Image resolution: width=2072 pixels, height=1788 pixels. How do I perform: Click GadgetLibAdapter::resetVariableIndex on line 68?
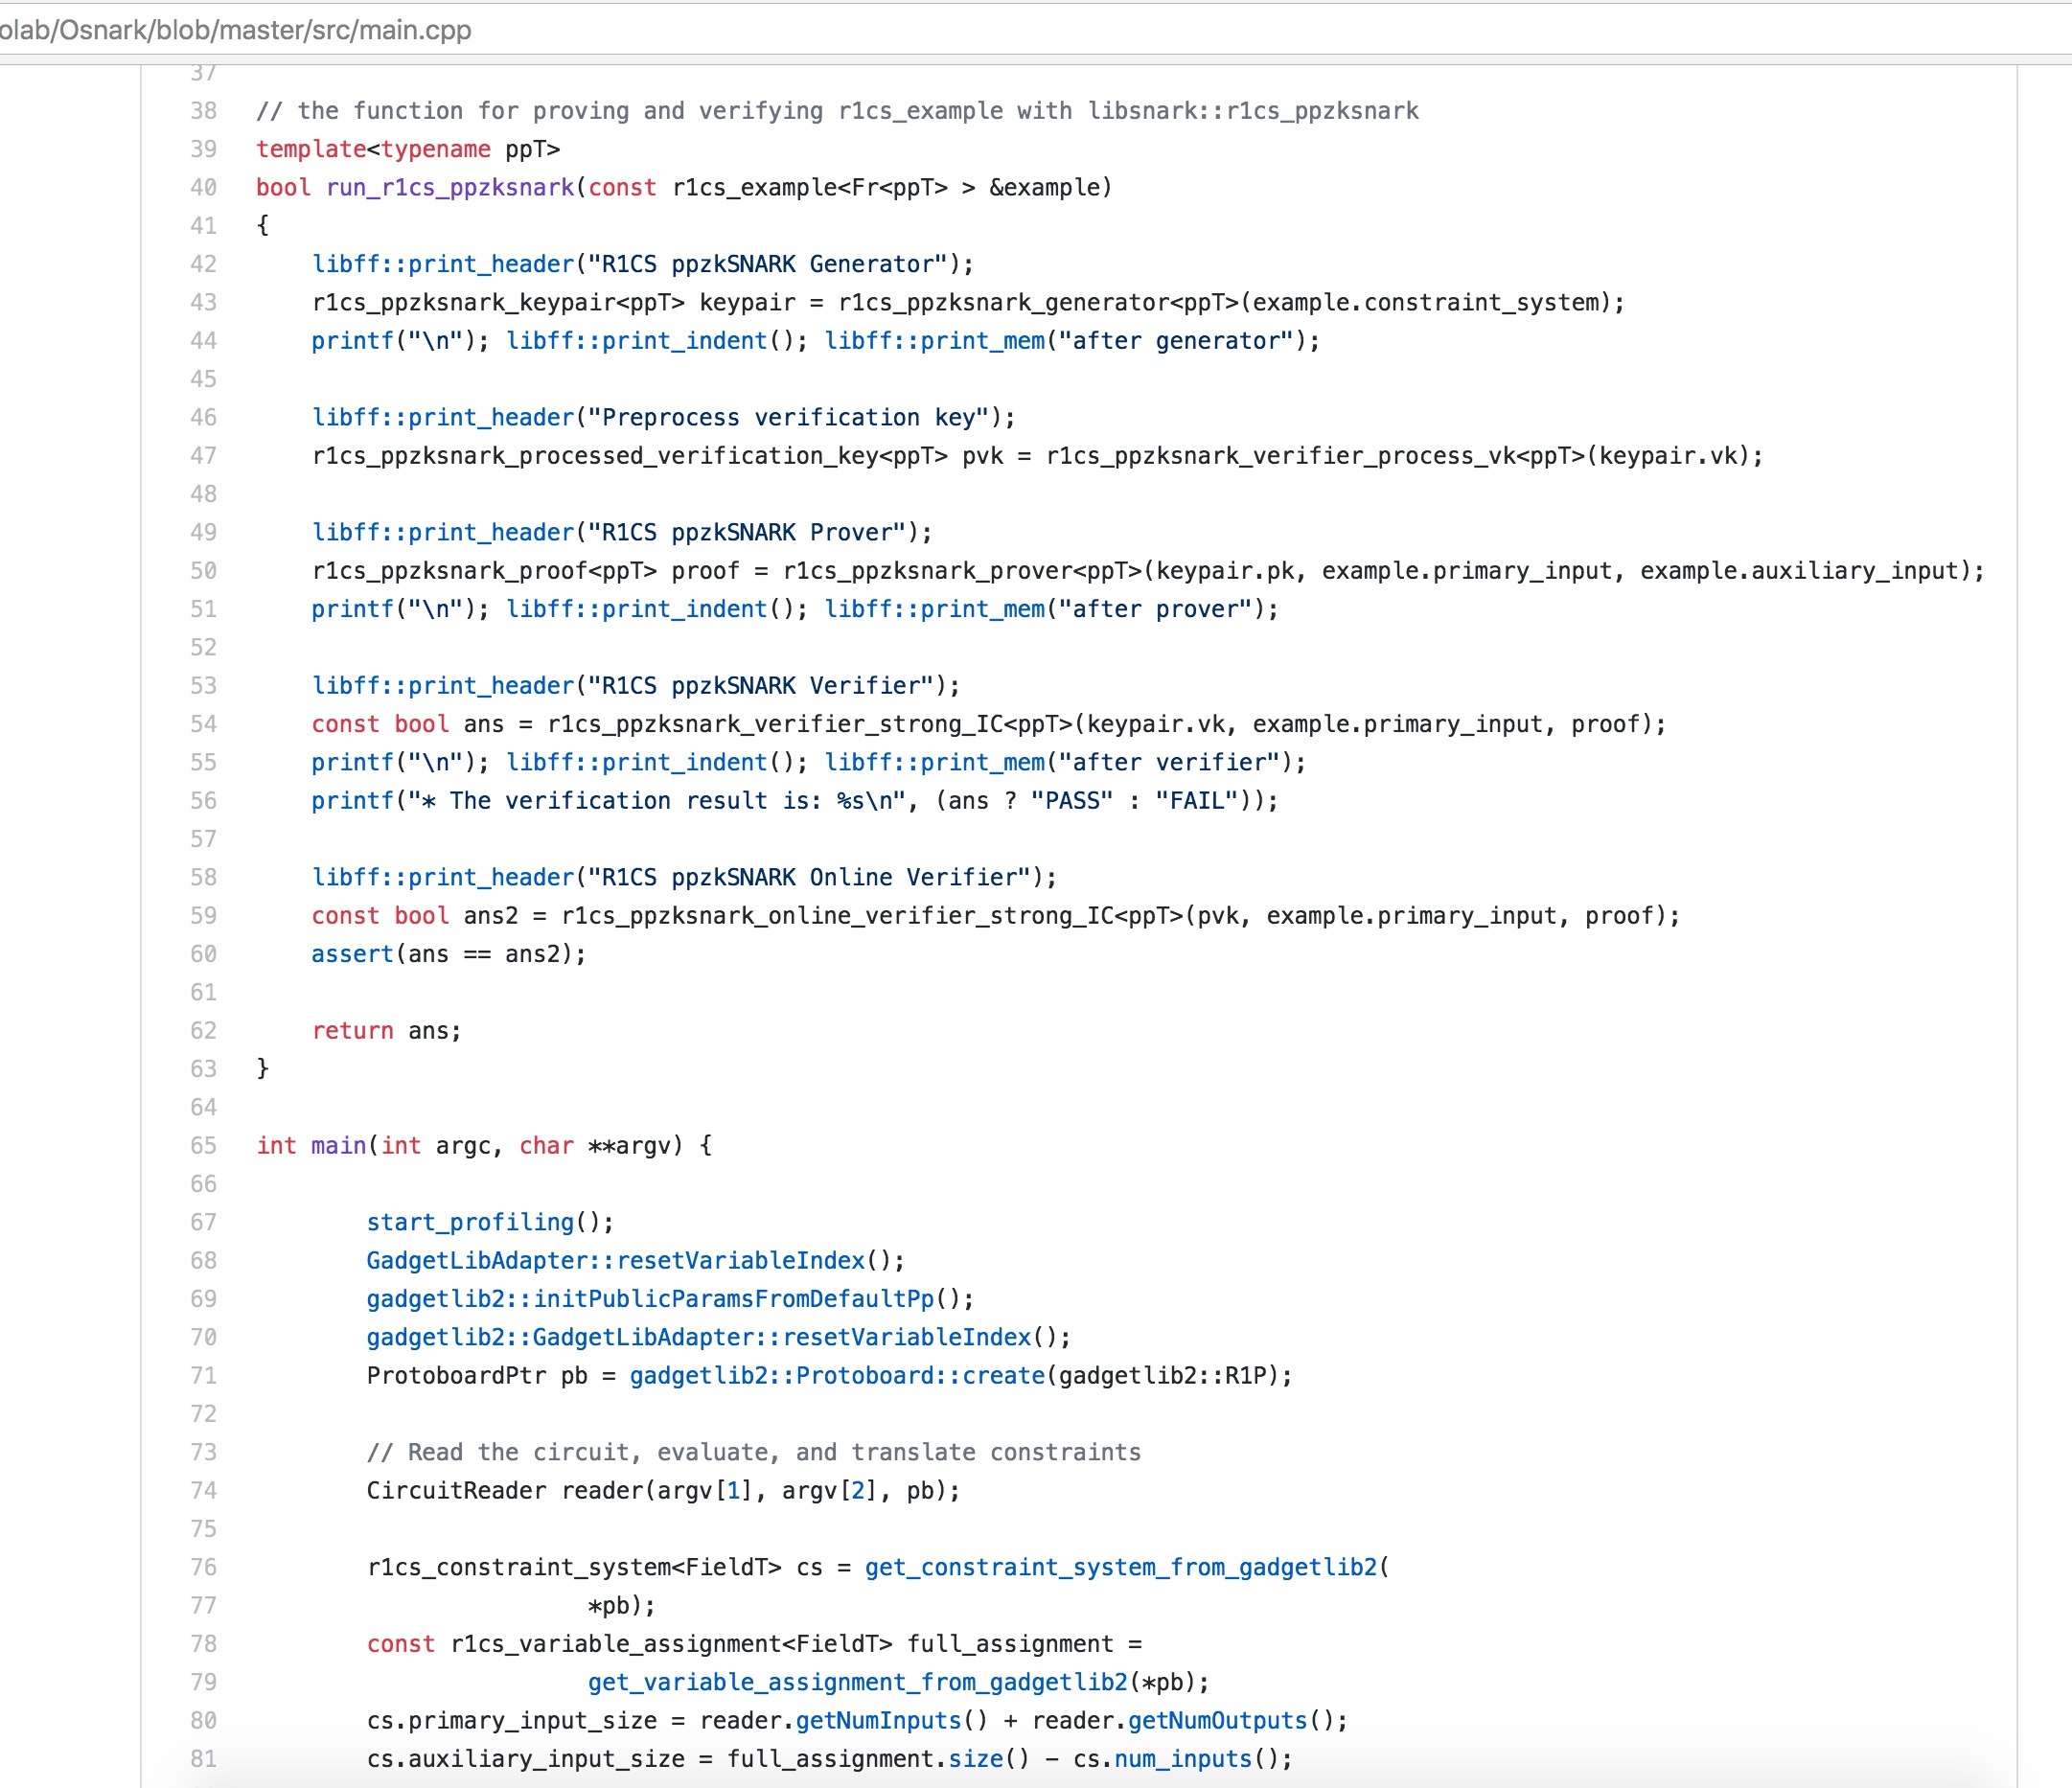point(616,1261)
